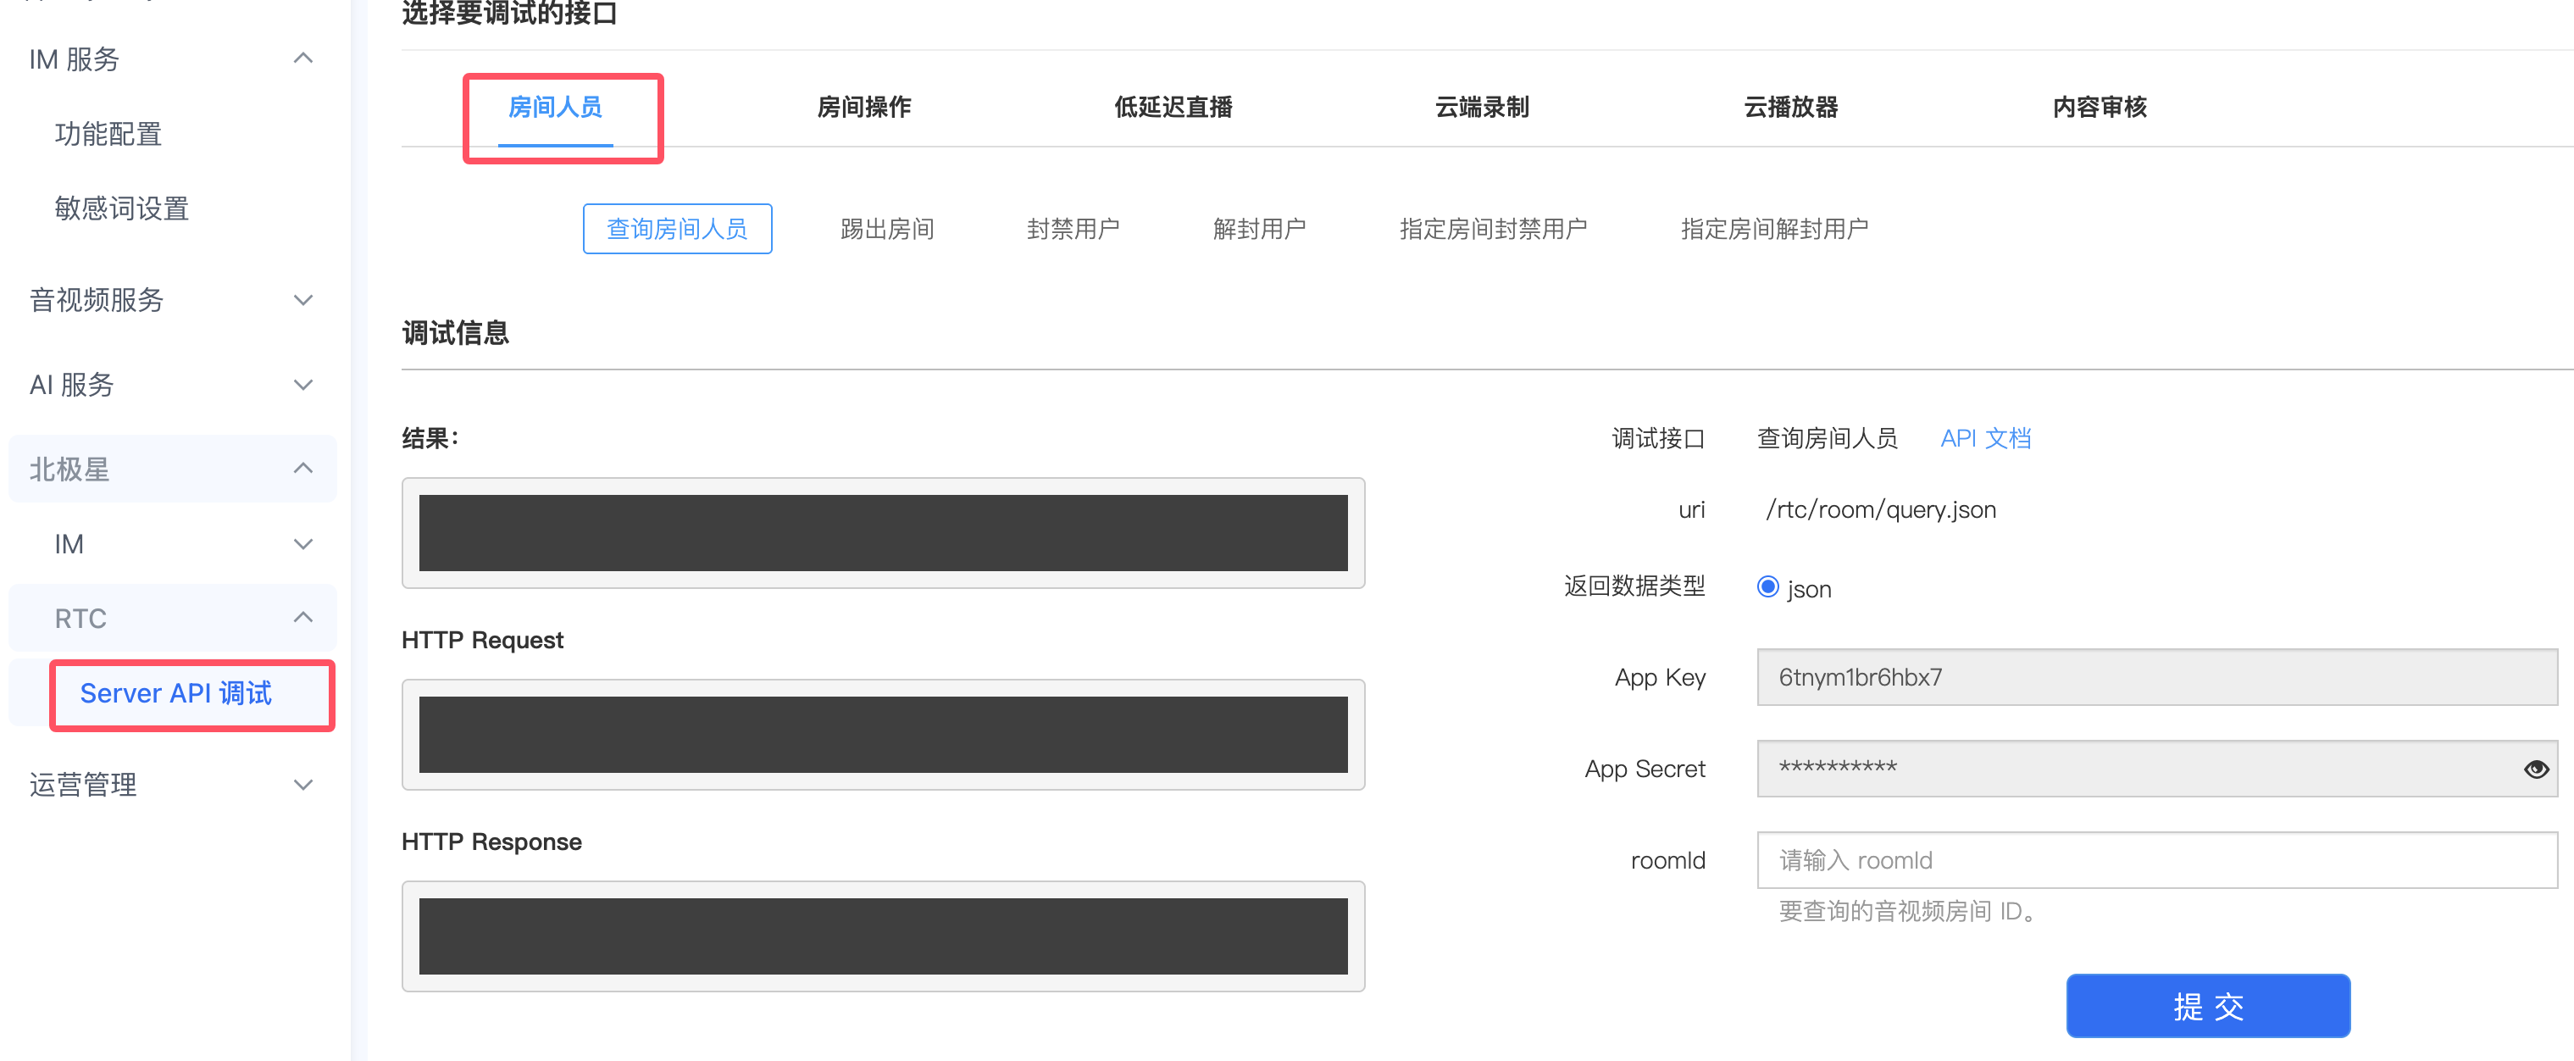This screenshot has width=2574, height=1061.
Task: Click the 提交 submit button
Action: tap(2208, 1006)
